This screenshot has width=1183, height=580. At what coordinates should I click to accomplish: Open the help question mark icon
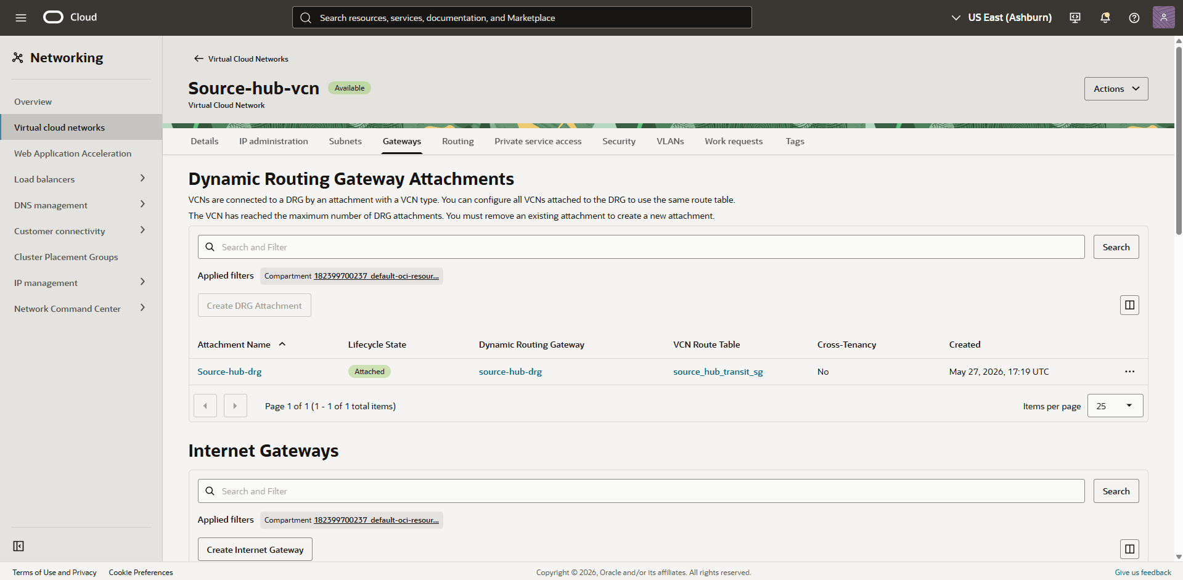pyautogui.click(x=1134, y=18)
